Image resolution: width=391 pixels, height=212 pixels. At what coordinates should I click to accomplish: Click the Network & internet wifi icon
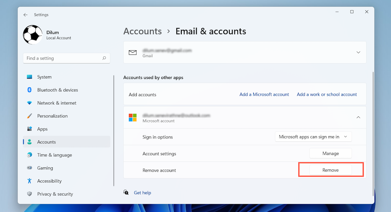click(30, 103)
